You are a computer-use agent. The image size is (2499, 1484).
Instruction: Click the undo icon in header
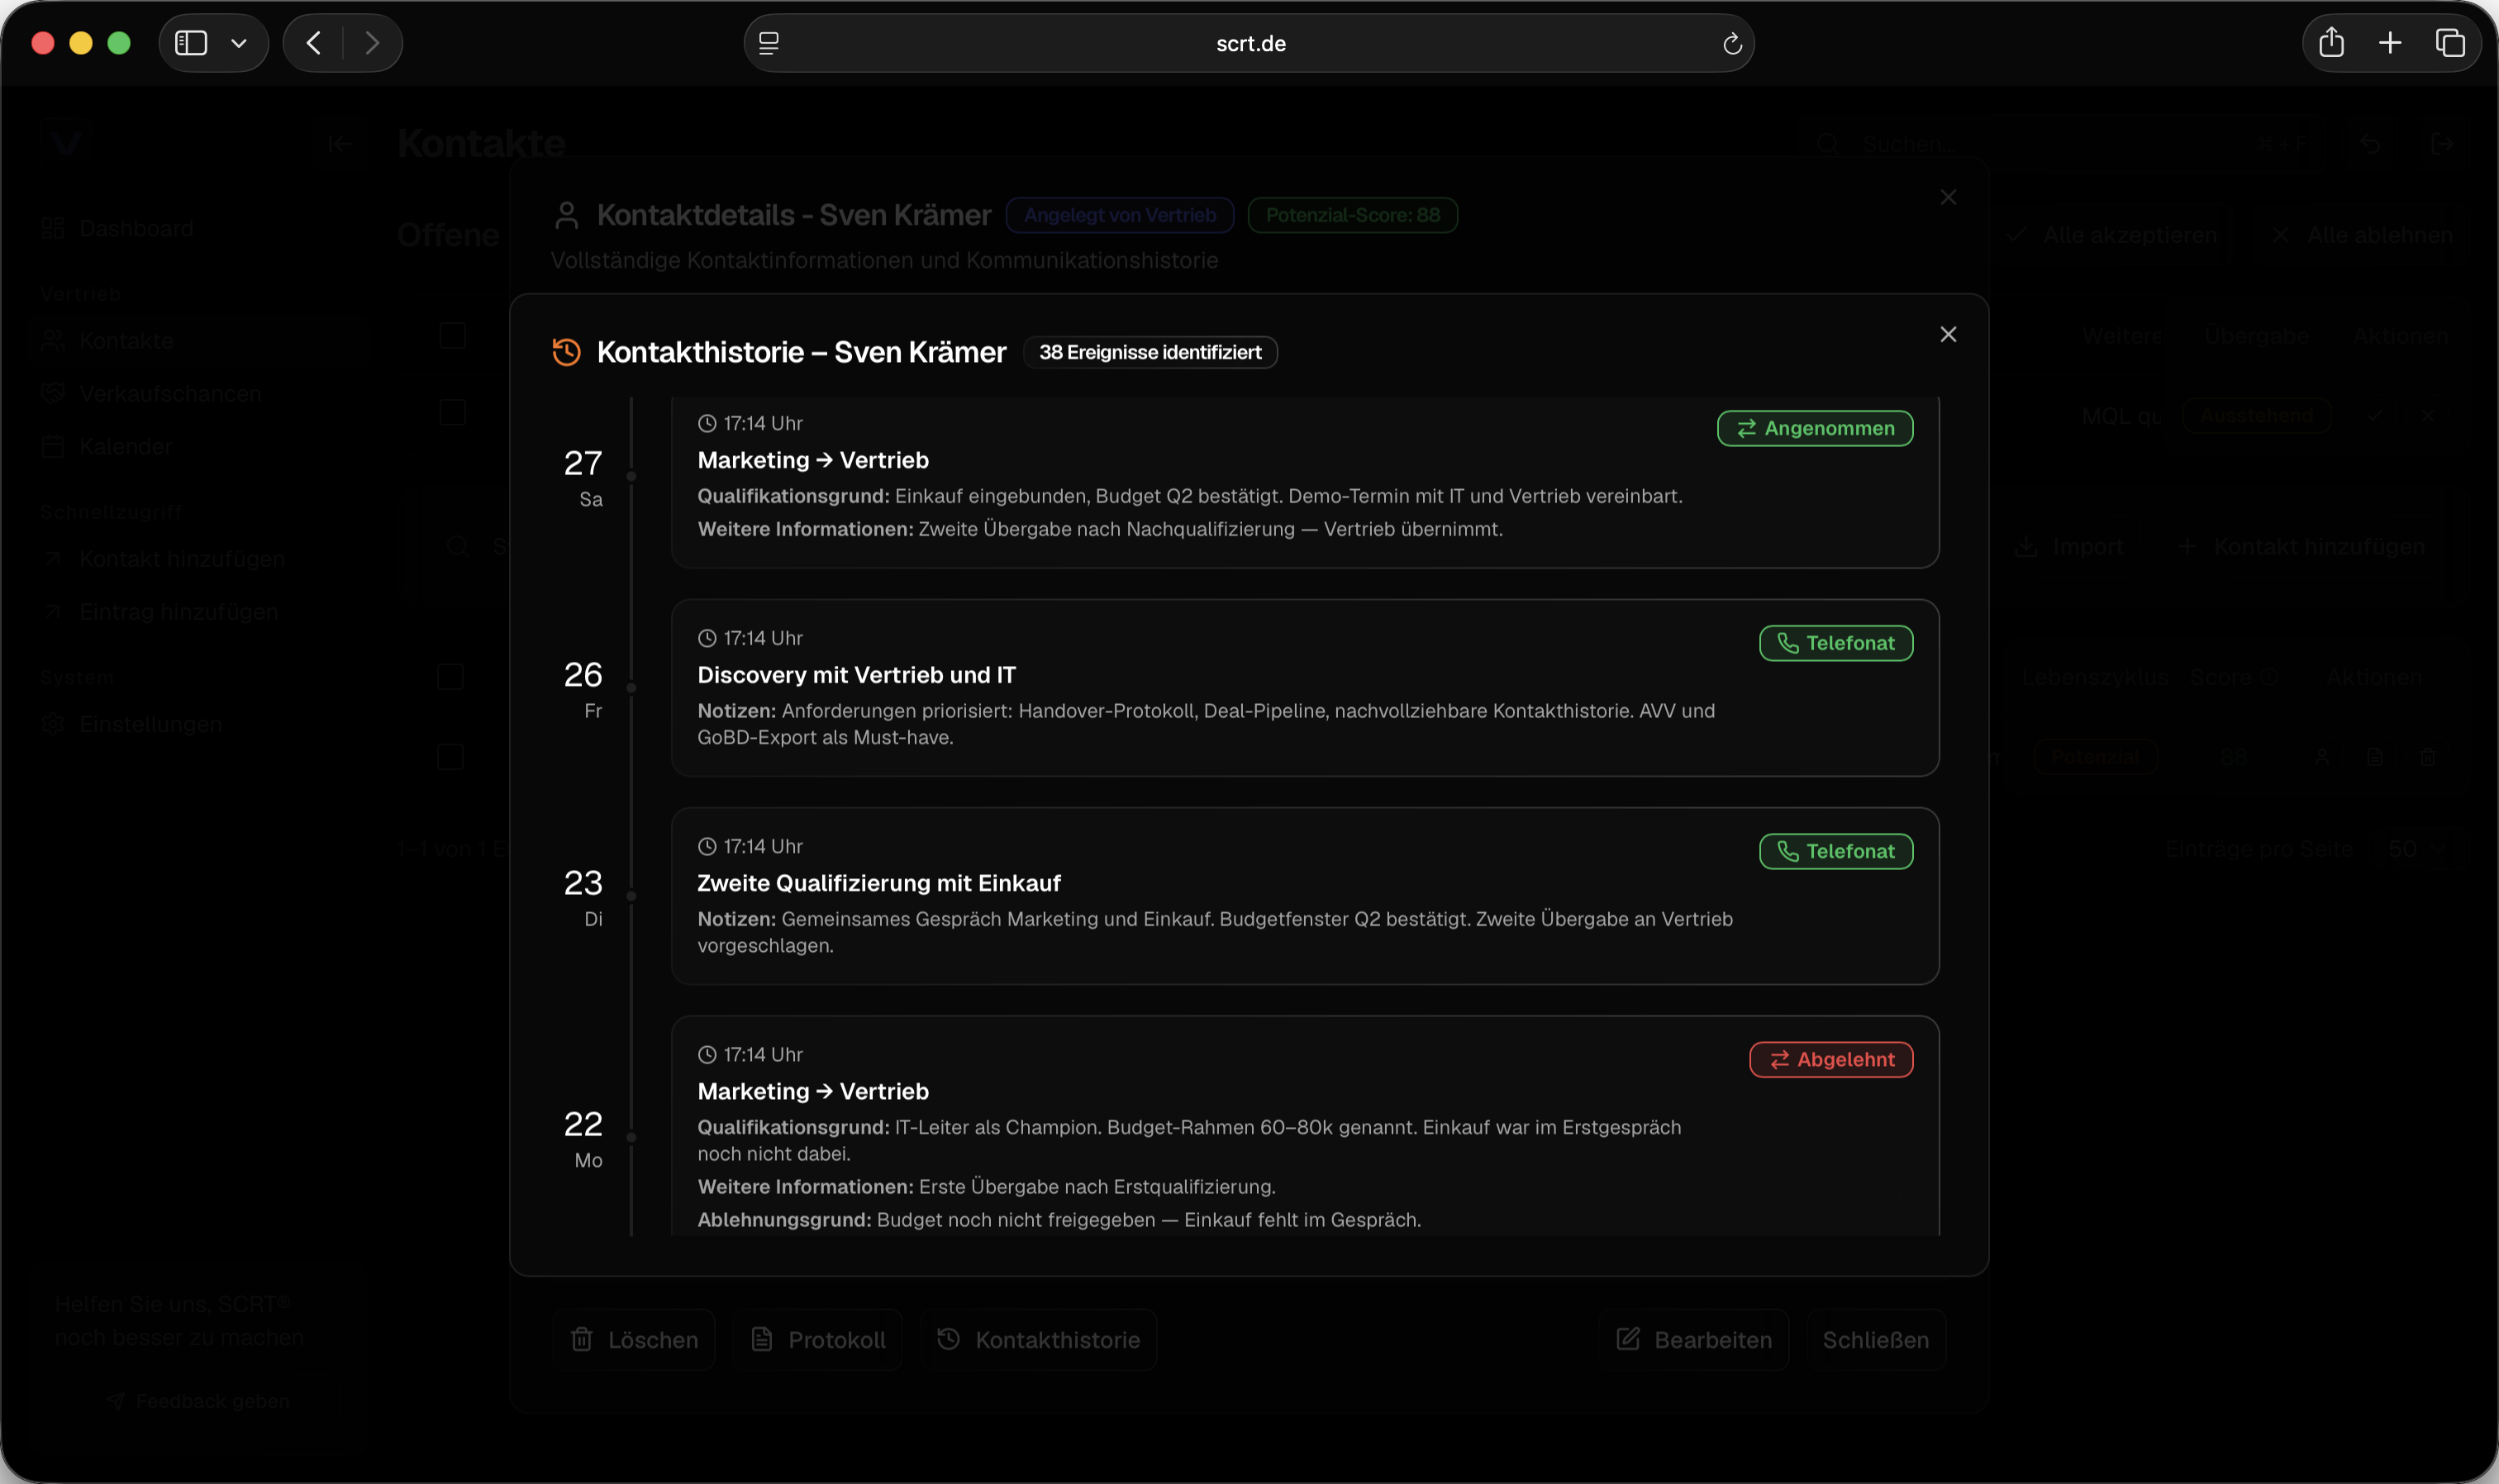click(2369, 144)
